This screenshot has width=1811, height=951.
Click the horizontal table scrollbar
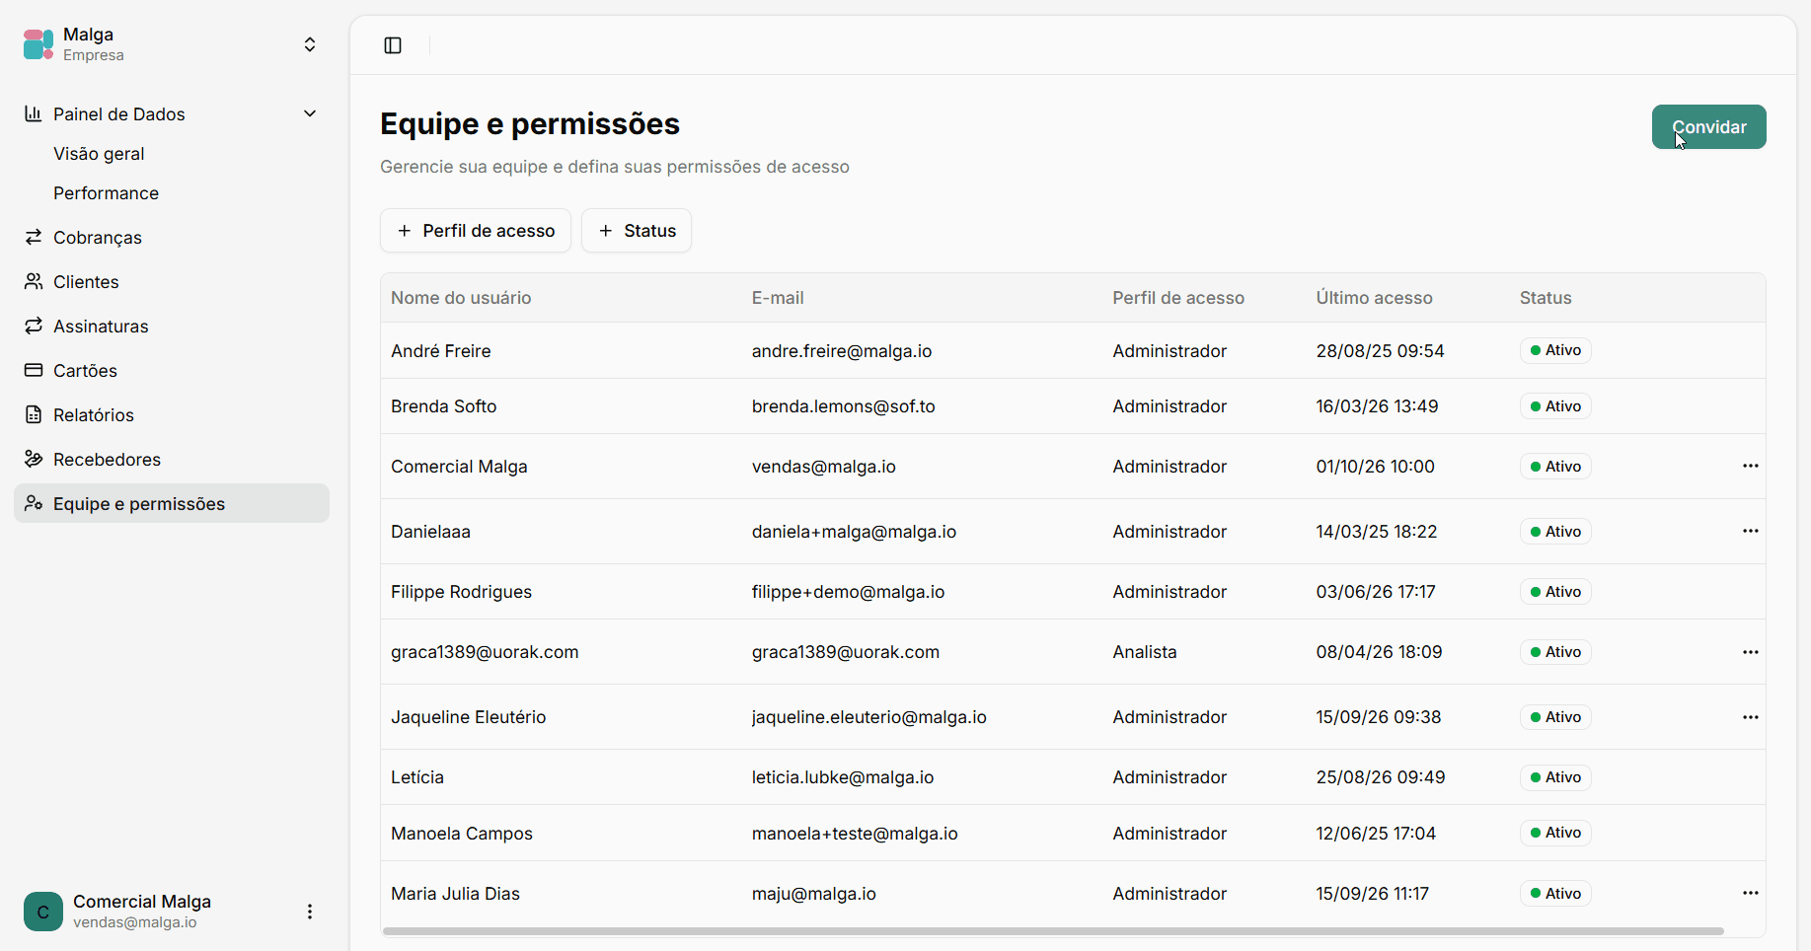click(x=1053, y=931)
